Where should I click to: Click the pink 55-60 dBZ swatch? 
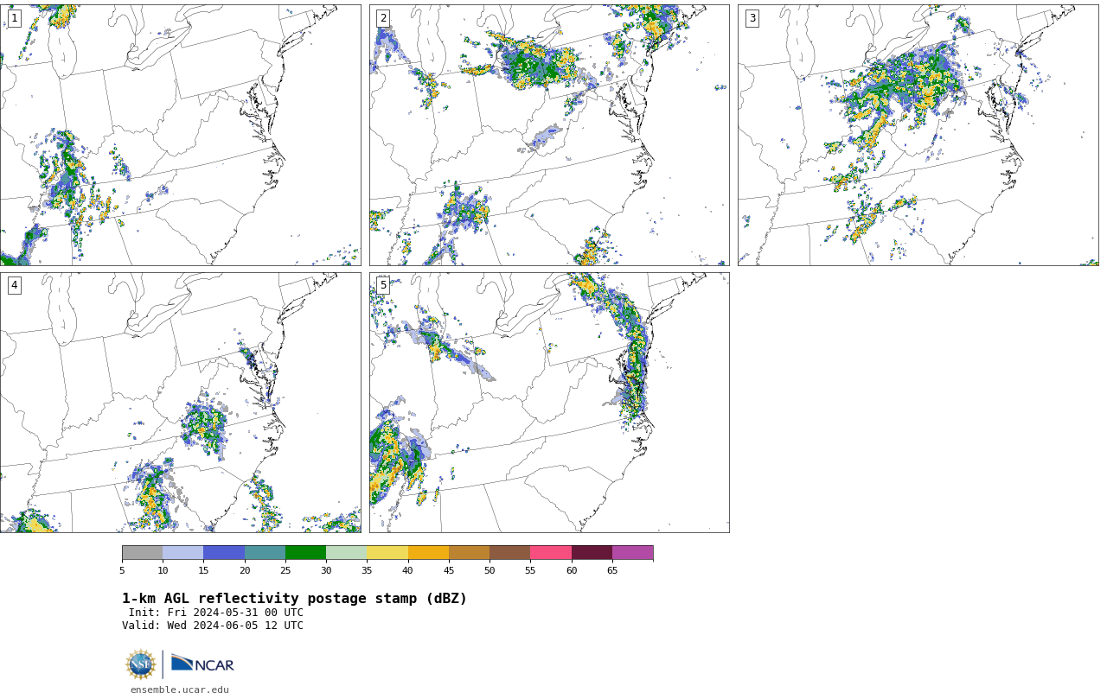point(551,553)
